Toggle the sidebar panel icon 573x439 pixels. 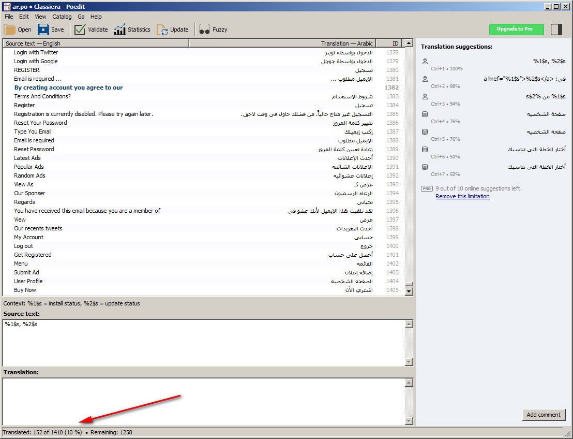click(x=556, y=30)
